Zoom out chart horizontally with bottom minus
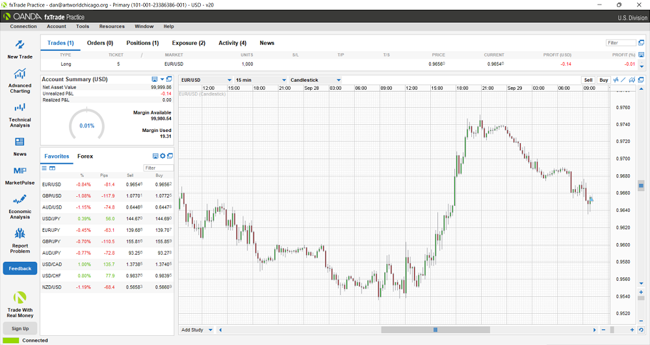This screenshot has width=650, height=345. 603,330
